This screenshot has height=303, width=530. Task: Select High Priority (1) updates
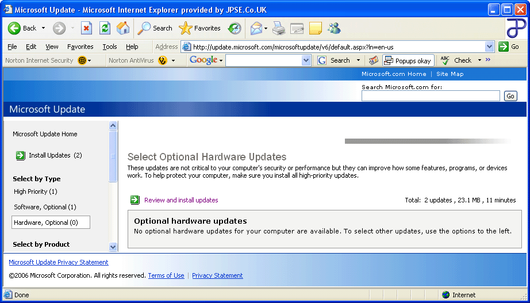tap(36, 191)
